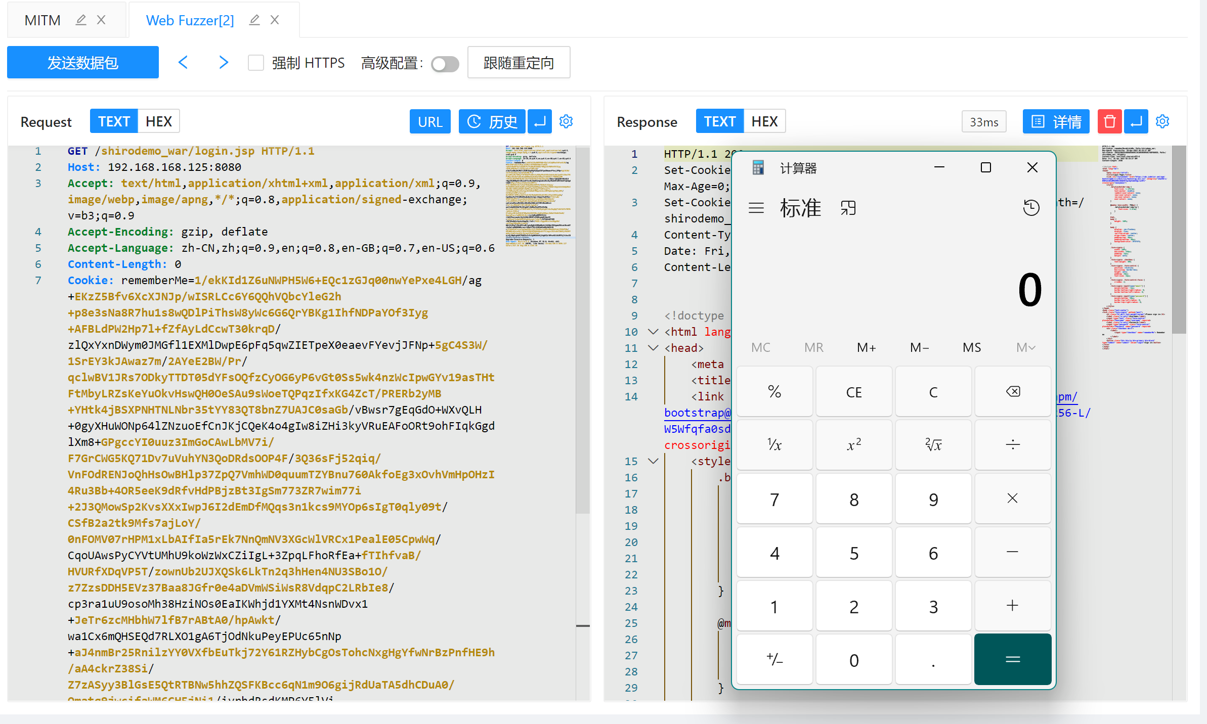Open calculator history clock icon

(x=1030, y=208)
